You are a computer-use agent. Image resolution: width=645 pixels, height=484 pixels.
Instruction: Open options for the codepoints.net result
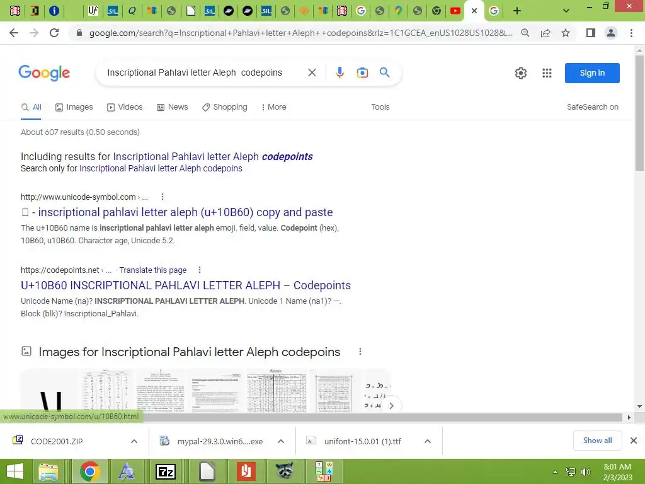(200, 270)
